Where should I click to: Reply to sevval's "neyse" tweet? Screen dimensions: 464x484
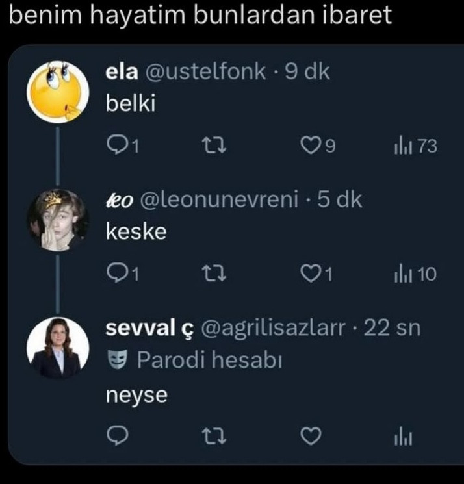(116, 439)
